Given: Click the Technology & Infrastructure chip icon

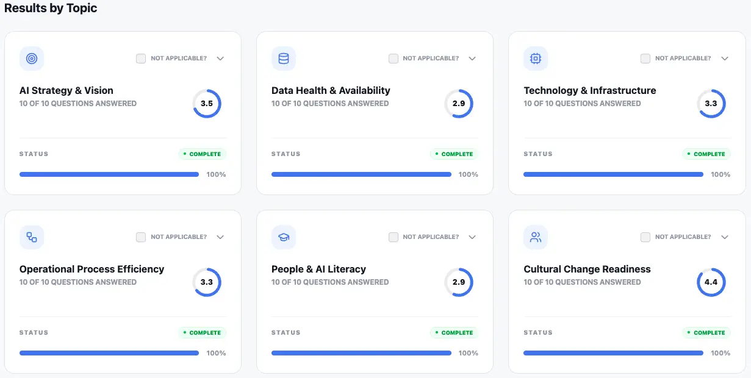Looking at the screenshot, I should pos(536,59).
